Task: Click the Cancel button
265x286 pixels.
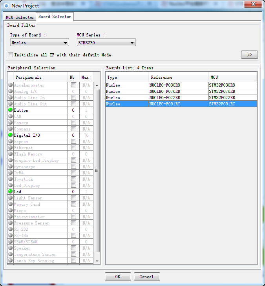Action: pyautogui.click(x=147, y=277)
